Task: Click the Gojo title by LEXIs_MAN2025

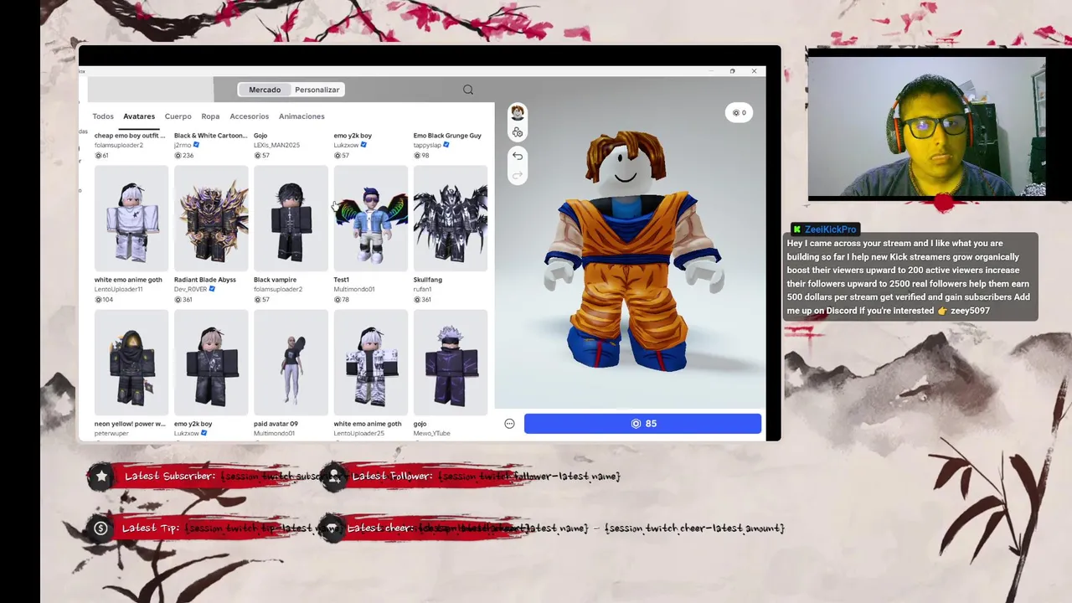Action: click(x=260, y=136)
